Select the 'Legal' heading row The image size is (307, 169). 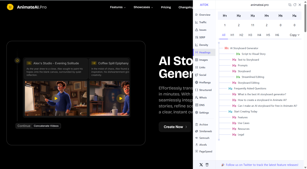(x=238, y=135)
